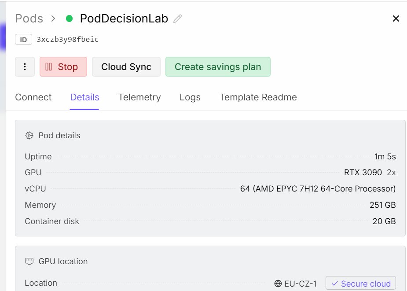Open the Template Readme tab
The height and width of the screenshot is (291, 407).
[258, 97]
